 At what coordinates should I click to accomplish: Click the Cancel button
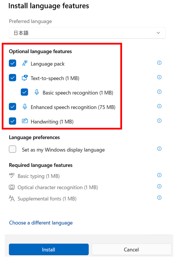[131, 249]
